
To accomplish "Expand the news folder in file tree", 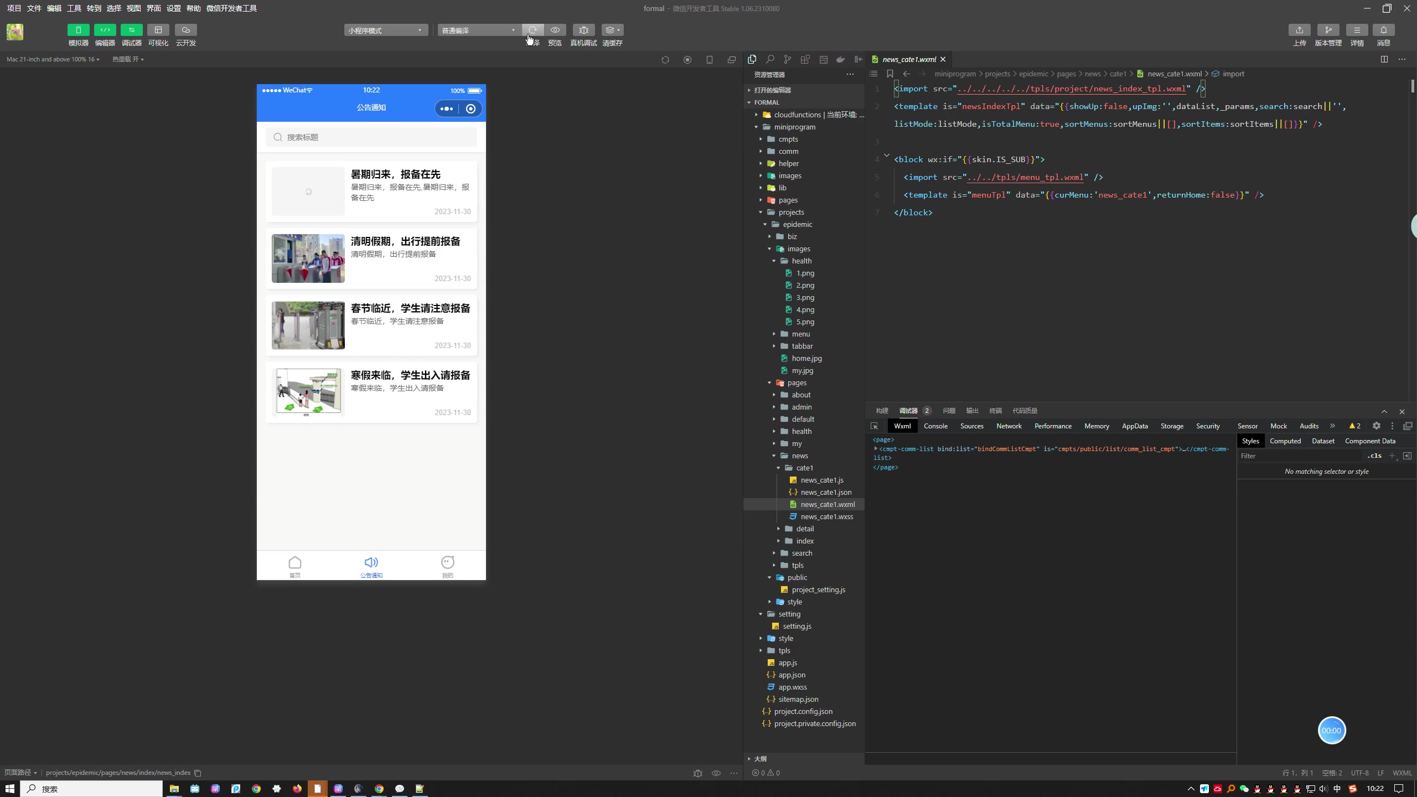I will (773, 456).
